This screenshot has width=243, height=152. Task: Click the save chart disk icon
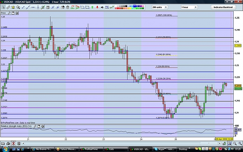click(x=19, y=143)
